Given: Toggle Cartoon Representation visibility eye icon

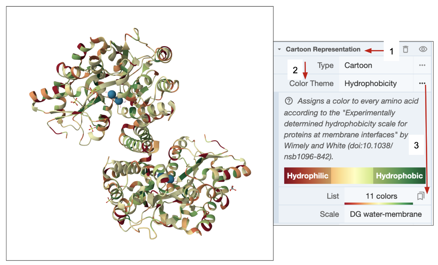Looking at the screenshot, I should point(423,49).
